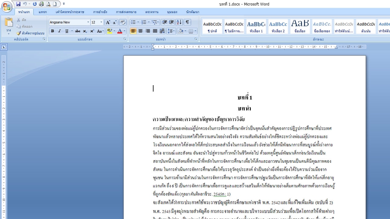Apply subscript formatting
The width and height of the screenshot is (390, 219).
[x=85, y=31]
